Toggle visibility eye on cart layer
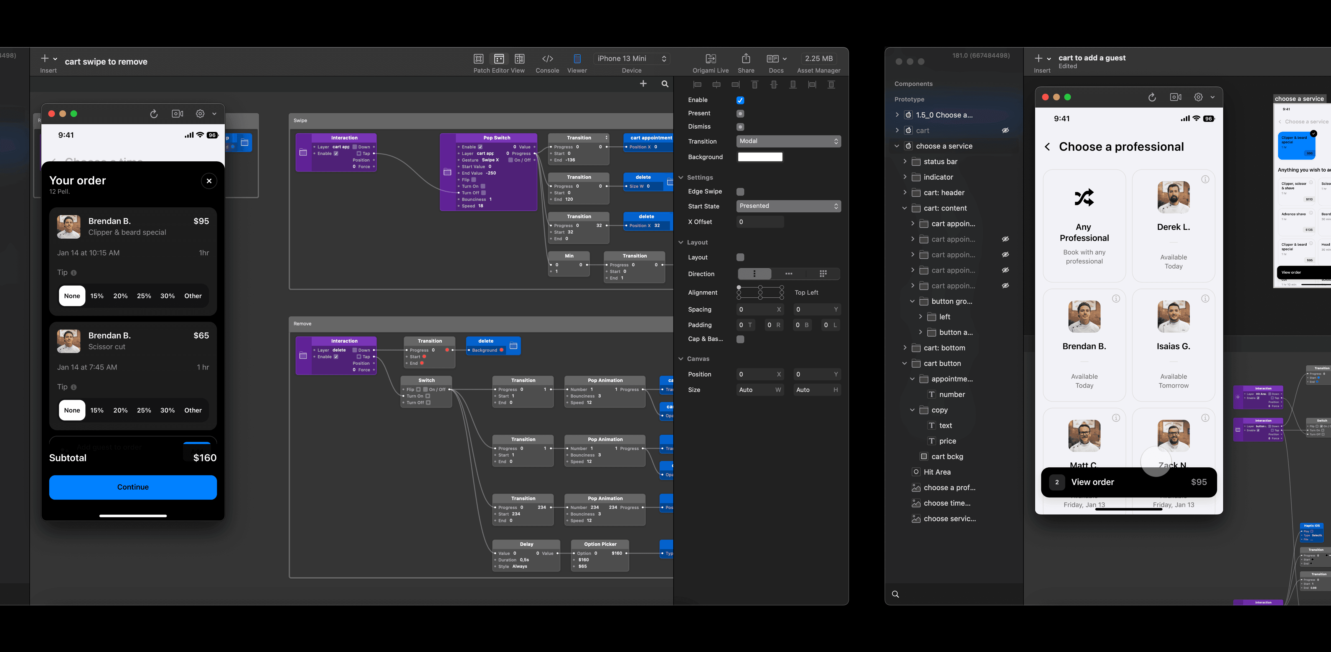Viewport: 1331px width, 652px height. tap(1005, 131)
